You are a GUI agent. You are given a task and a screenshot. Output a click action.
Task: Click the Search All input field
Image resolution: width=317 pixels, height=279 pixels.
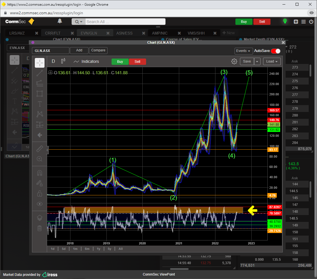click(125, 22)
